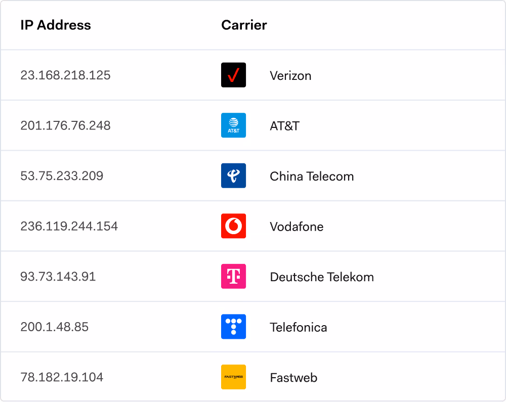Select the China Telecom table row
The image size is (506, 402).
[x=253, y=175]
